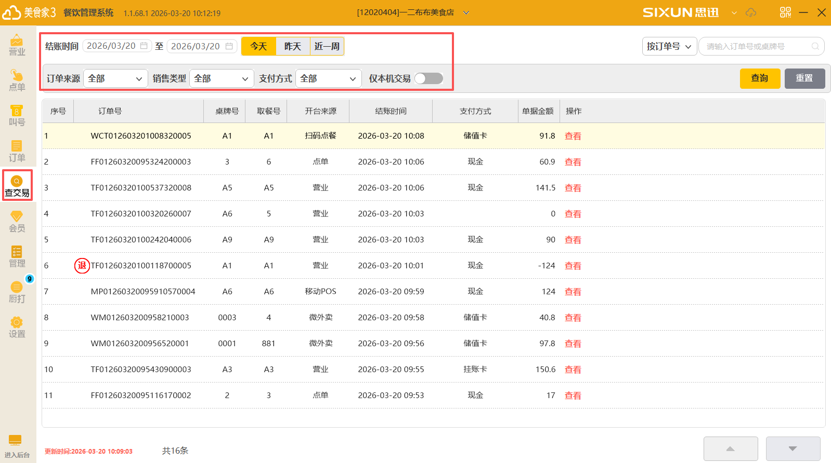Open the 叫号 queue calling icon
Screen dimensions: 831x463
pyautogui.click(x=17, y=116)
